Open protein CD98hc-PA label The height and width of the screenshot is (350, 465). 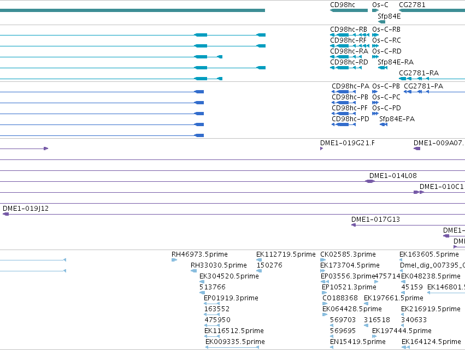click(351, 86)
